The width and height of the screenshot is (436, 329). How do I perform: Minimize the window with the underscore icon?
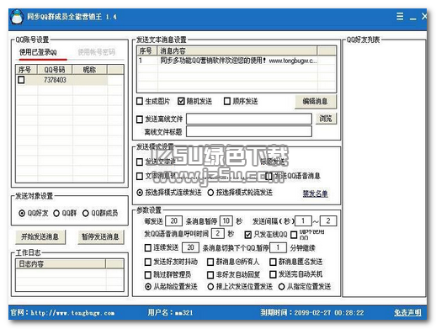pos(412,19)
